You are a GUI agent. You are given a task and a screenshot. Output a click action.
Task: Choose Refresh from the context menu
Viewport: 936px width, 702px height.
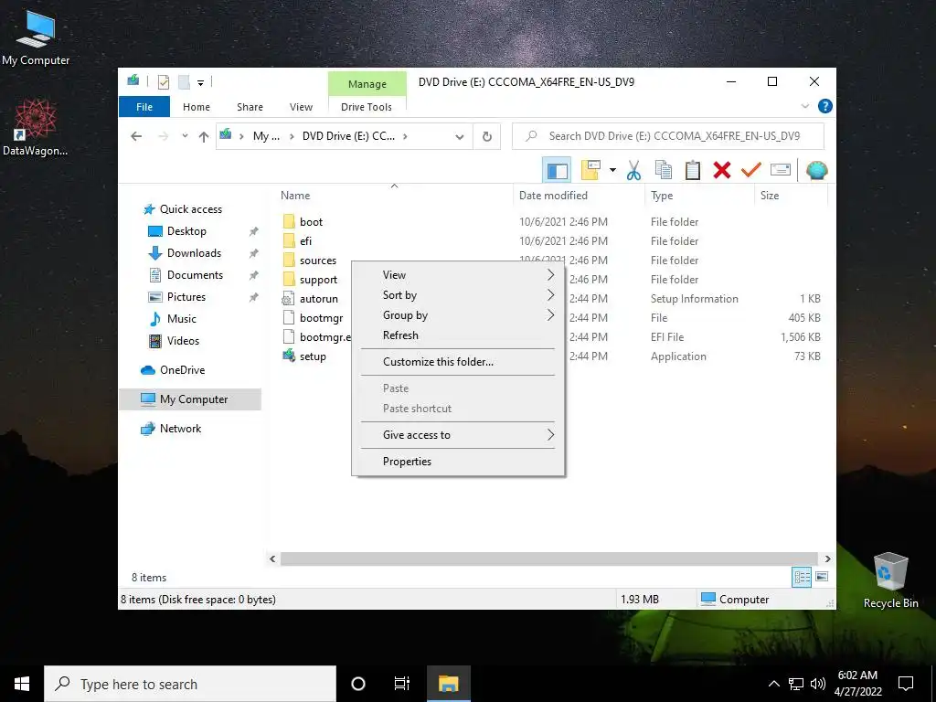pyautogui.click(x=458, y=335)
